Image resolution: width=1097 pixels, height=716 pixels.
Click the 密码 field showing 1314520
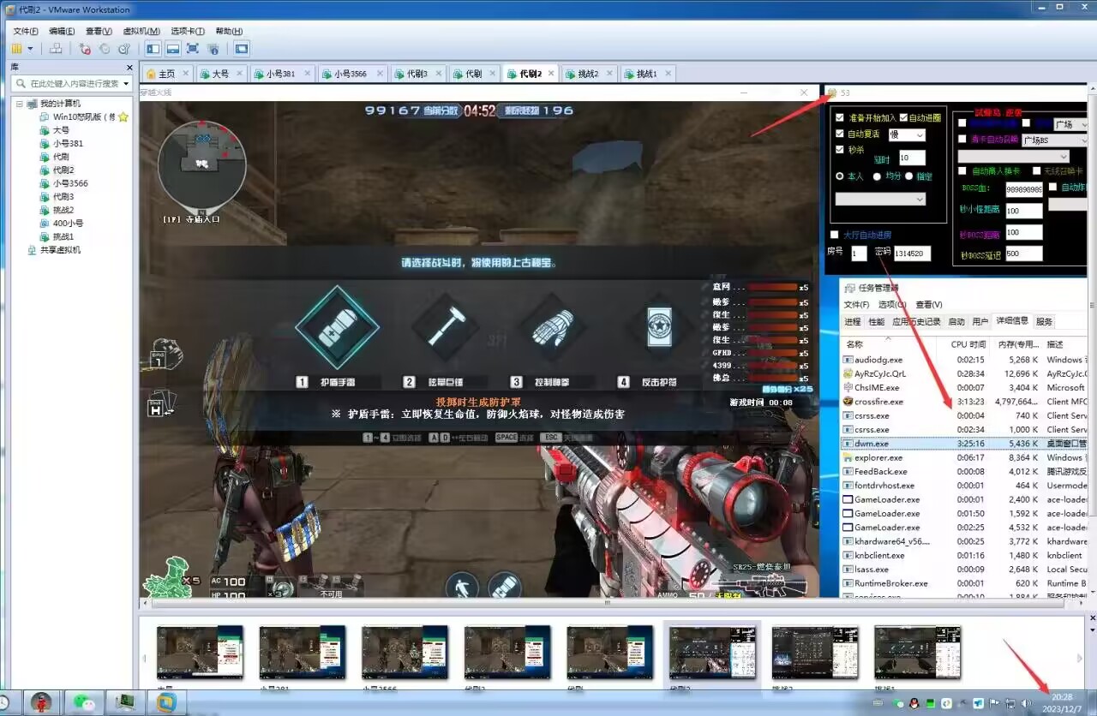[x=911, y=254]
